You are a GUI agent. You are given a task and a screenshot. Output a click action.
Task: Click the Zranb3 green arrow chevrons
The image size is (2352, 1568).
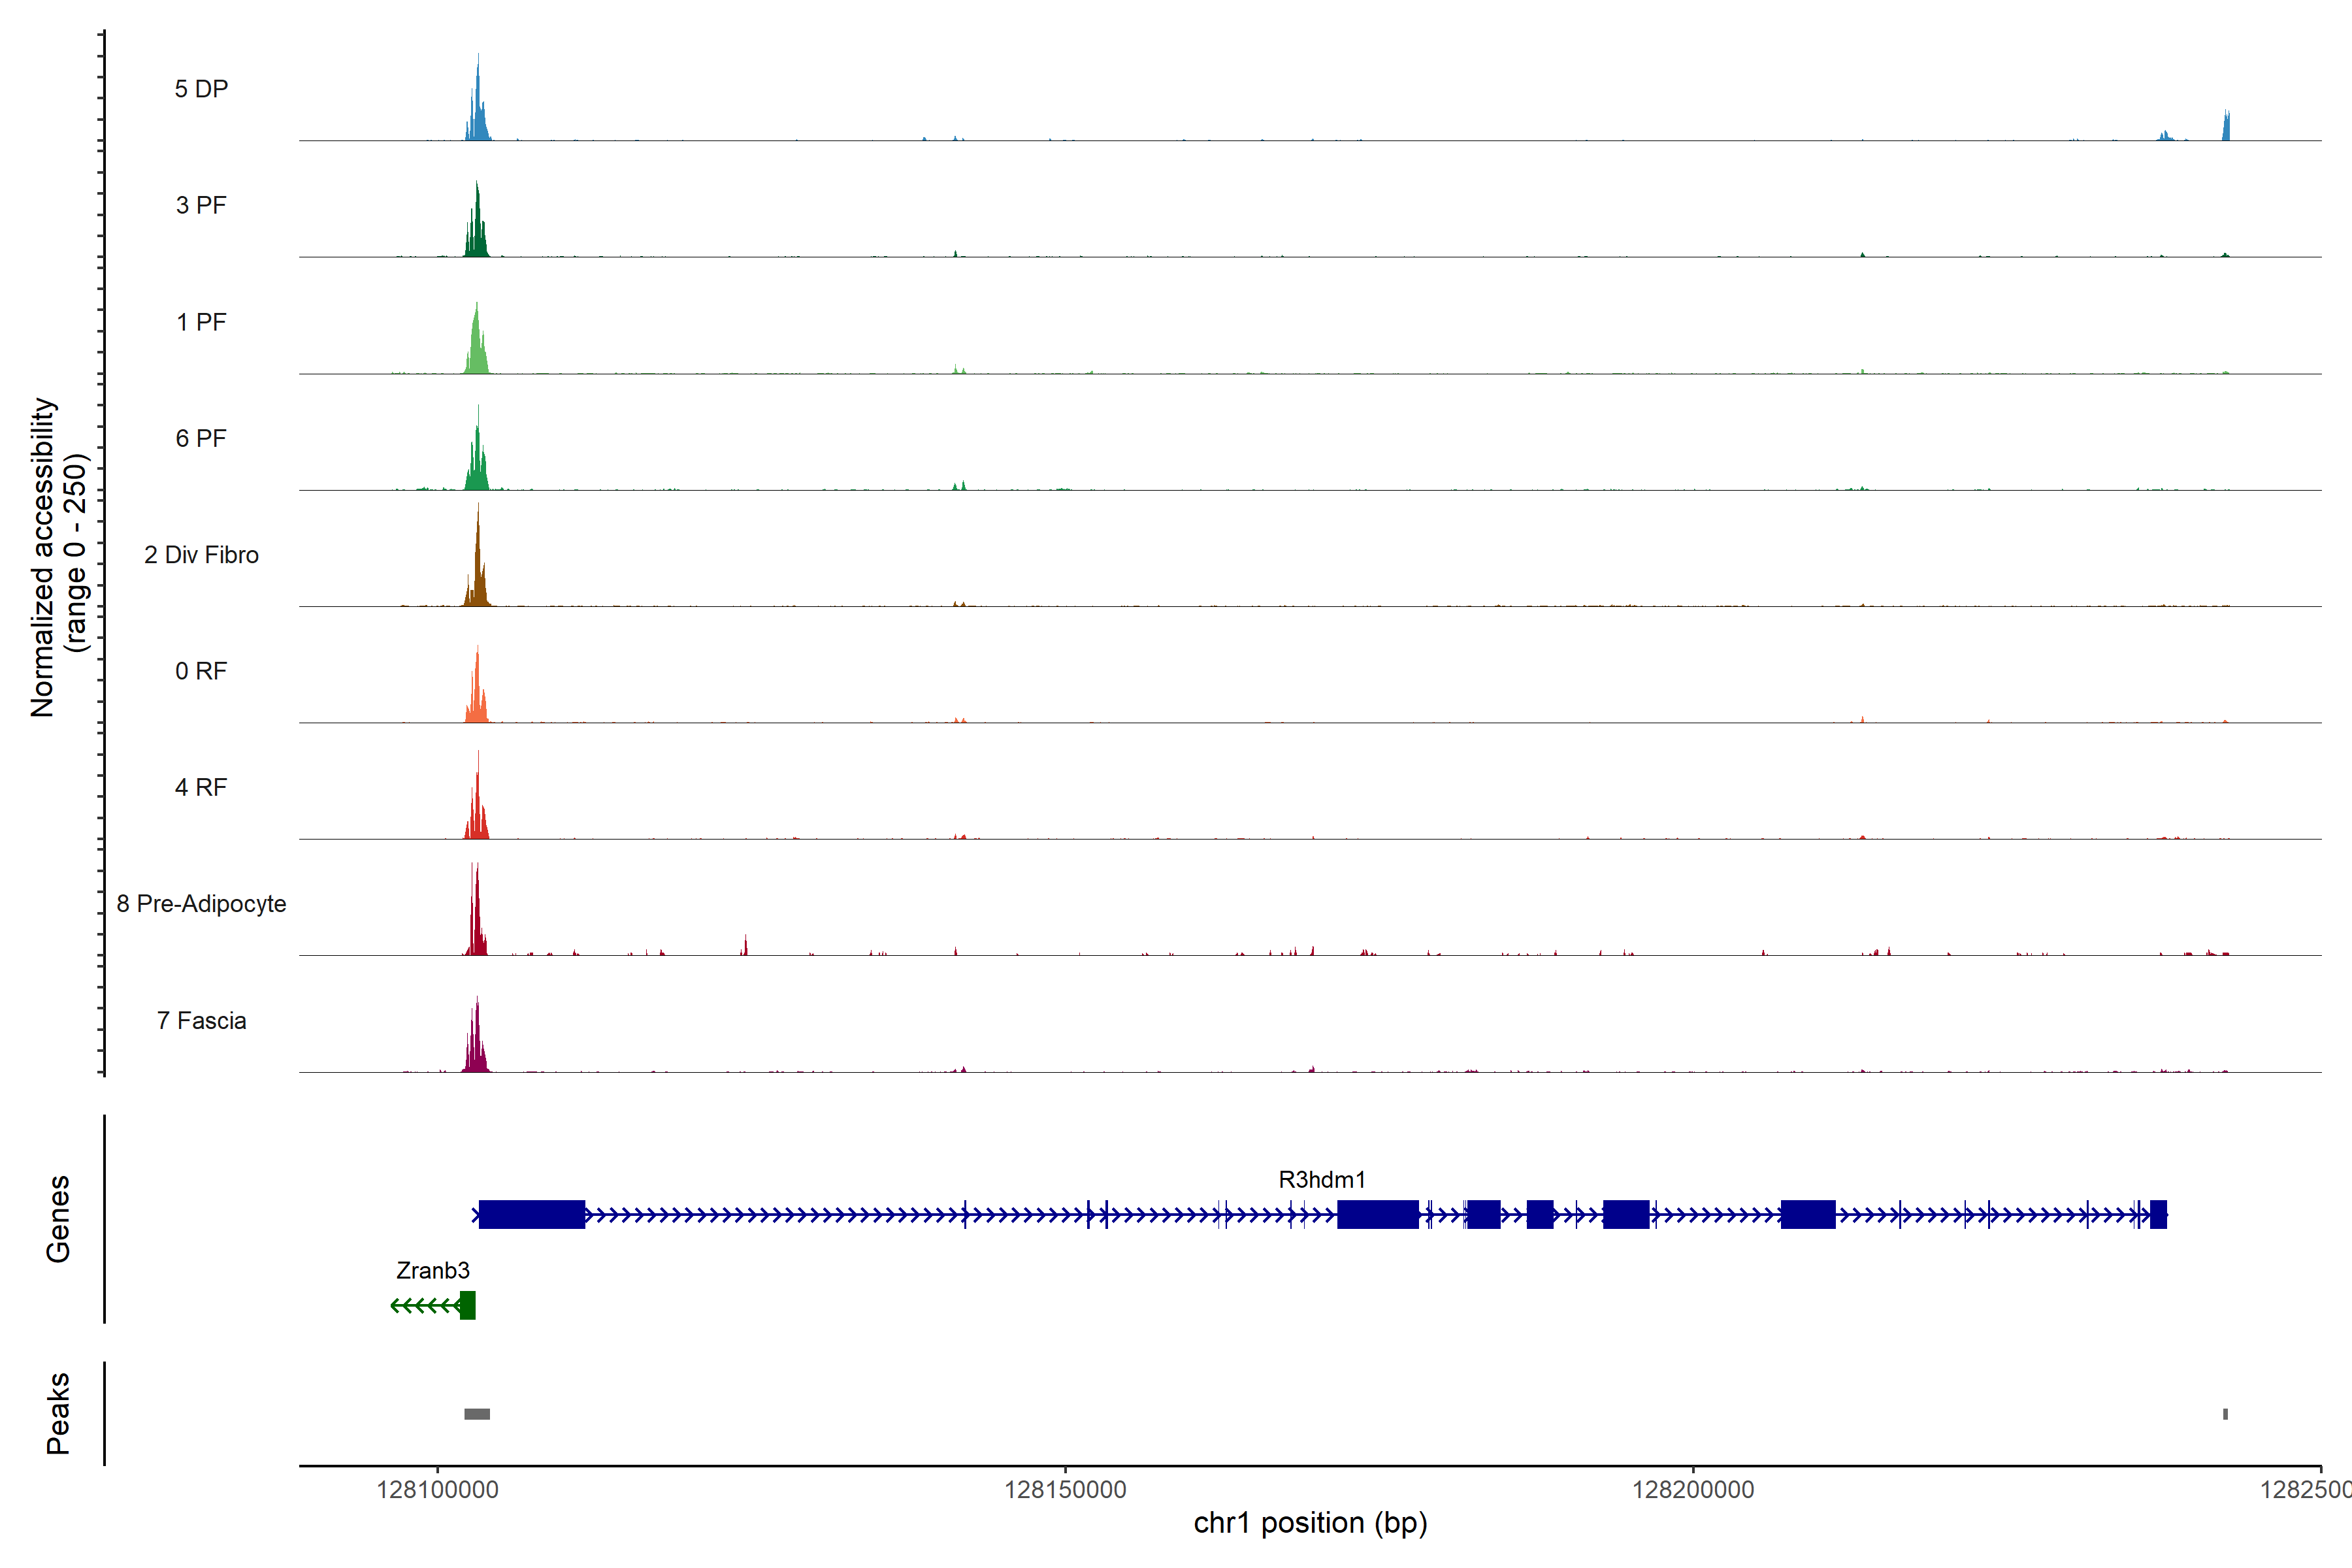coord(425,1305)
